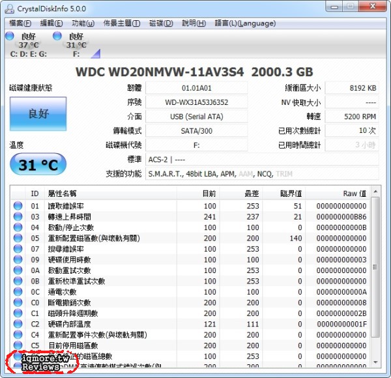Click the status orb of attribute 09

(18, 259)
